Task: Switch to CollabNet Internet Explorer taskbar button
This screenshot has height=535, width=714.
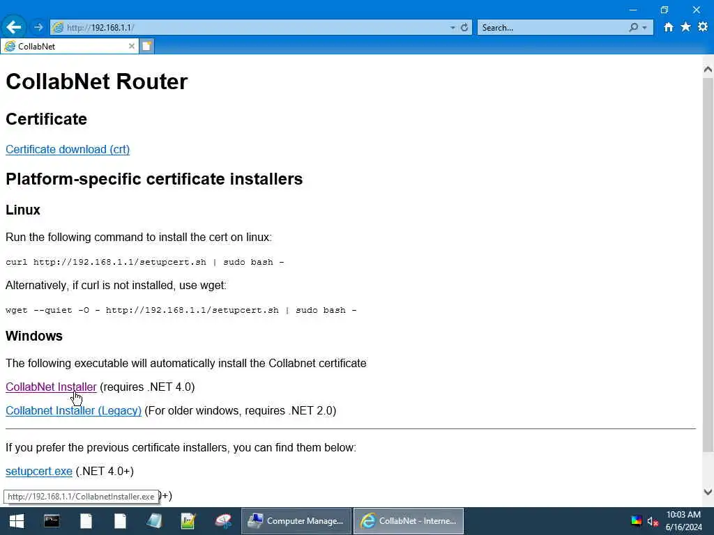Action: click(409, 521)
